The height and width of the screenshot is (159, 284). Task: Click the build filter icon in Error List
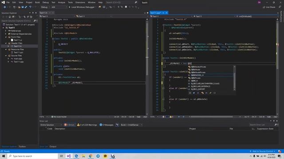(x=117, y=125)
